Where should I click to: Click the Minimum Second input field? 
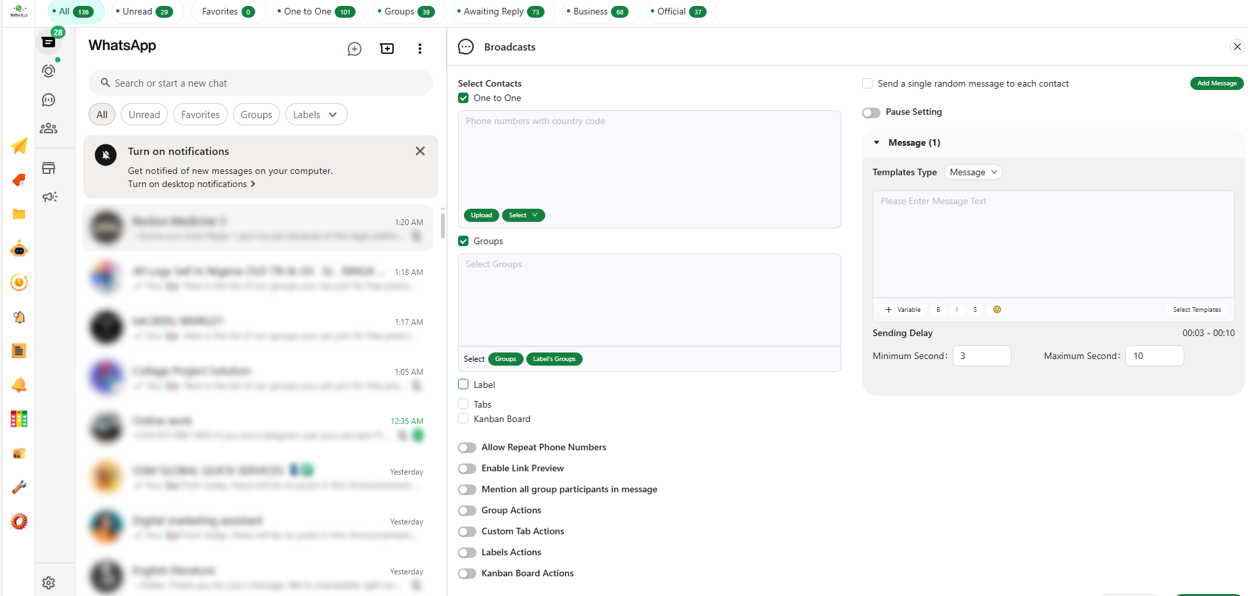click(982, 356)
